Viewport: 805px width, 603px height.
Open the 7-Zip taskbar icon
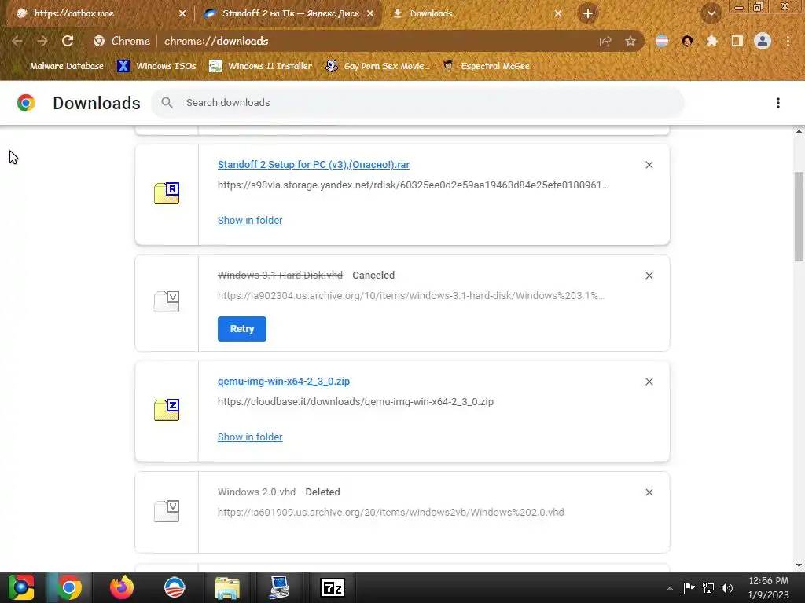[333, 587]
